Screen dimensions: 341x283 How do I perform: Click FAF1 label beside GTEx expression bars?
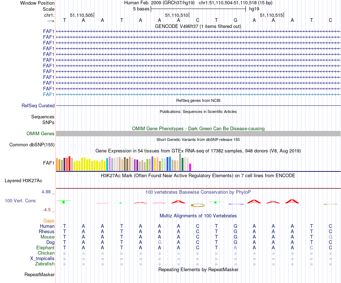pos(48,163)
